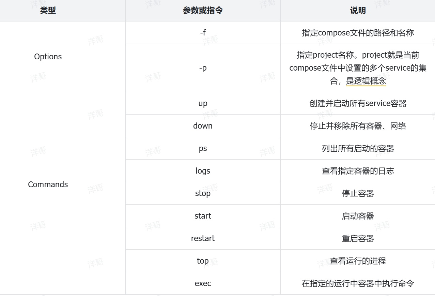Click the 说明 column header
The height and width of the screenshot is (296, 435).
pos(358,11)
